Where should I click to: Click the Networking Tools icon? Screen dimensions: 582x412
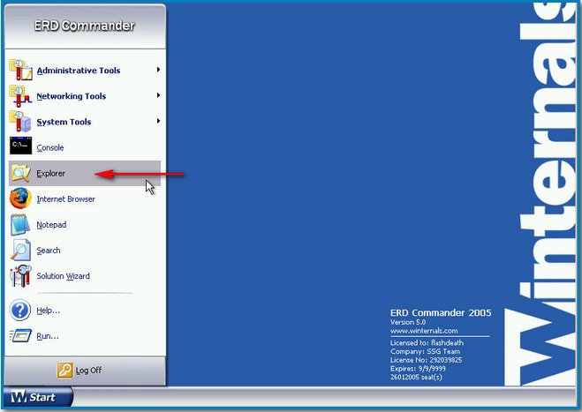(20, 96)
